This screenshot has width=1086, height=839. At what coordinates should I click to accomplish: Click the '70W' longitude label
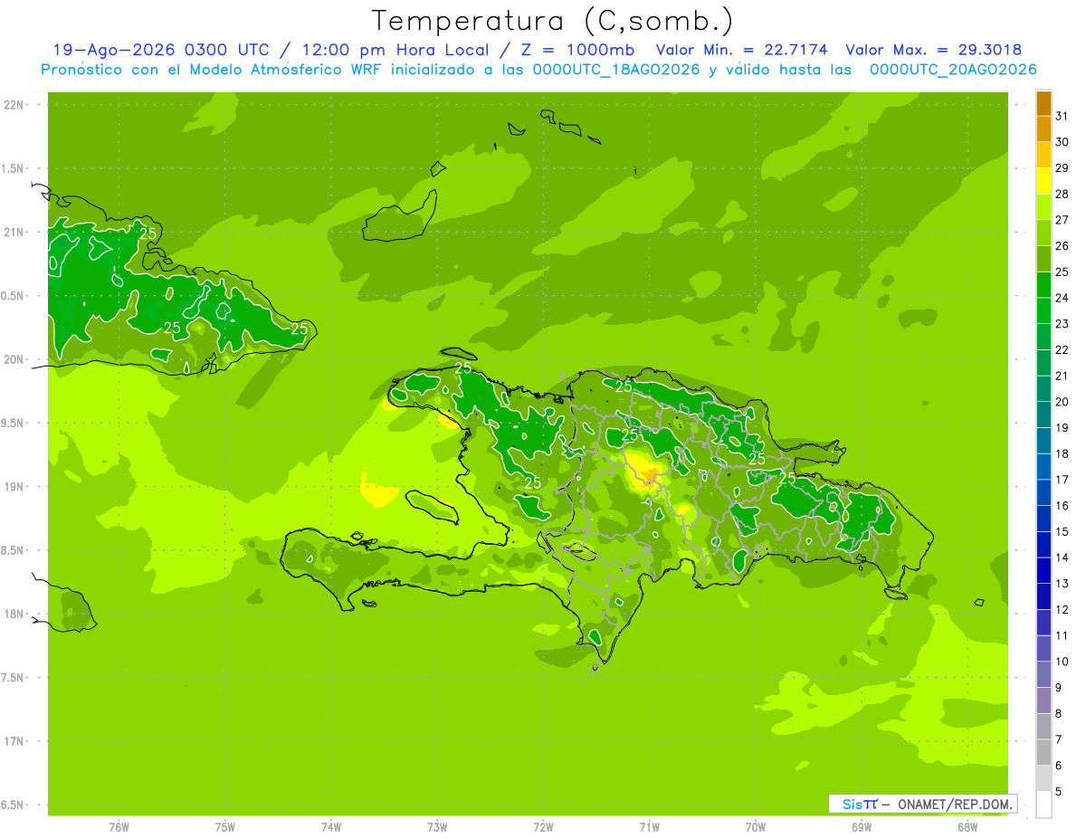(x=756, y=827)
